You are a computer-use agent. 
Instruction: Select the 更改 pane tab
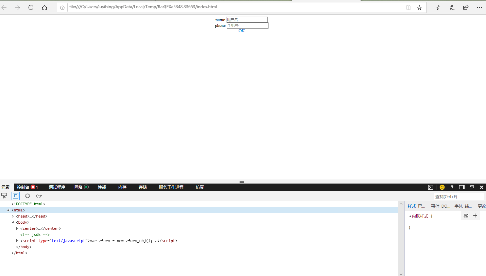(482, 206)
